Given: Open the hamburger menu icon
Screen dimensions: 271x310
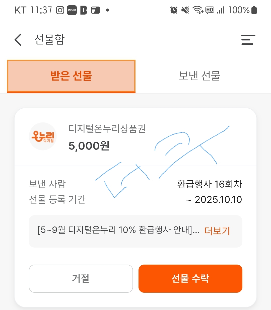Looking at the screenshot, I should click(x=248, y=40).
